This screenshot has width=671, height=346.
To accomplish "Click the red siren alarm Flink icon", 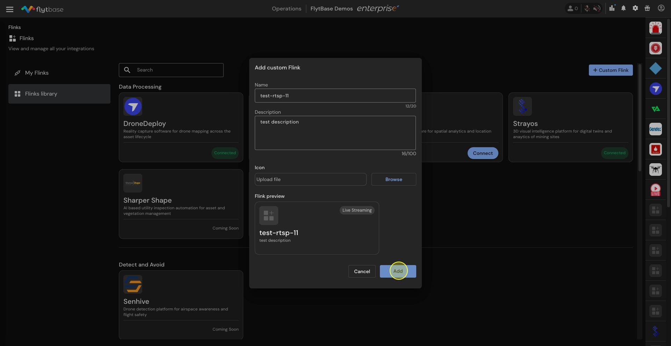I will [x=655, y=28].
